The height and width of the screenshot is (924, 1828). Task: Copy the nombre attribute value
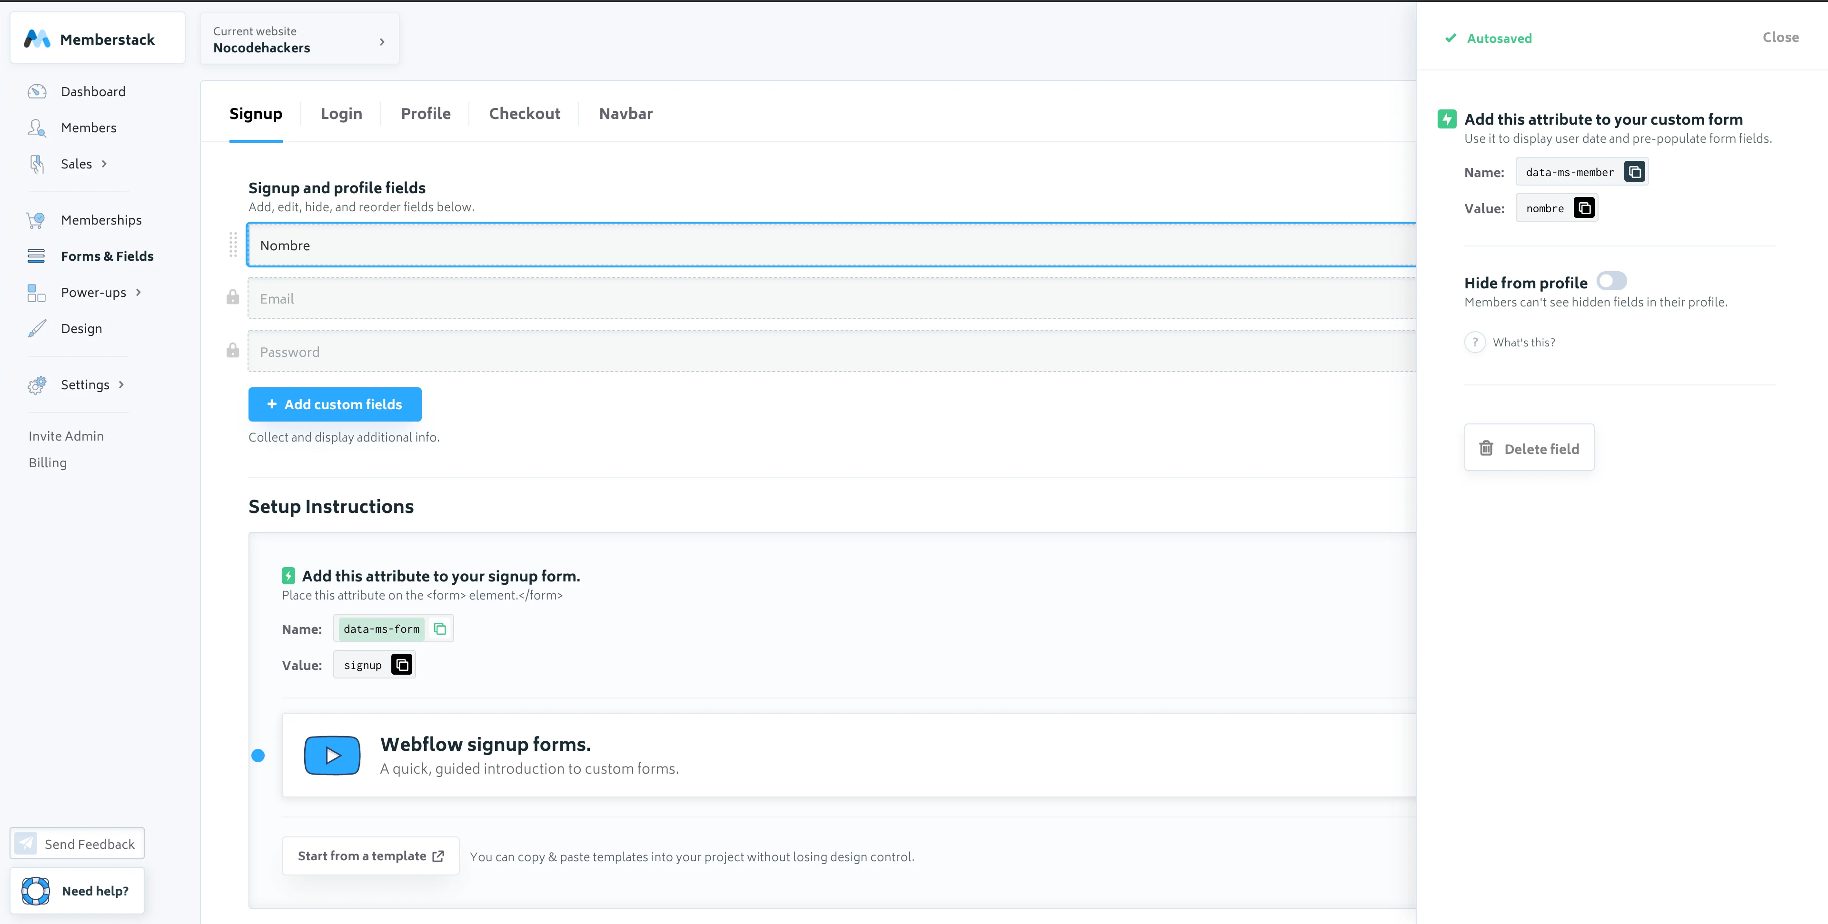[x=1584, y=208]
